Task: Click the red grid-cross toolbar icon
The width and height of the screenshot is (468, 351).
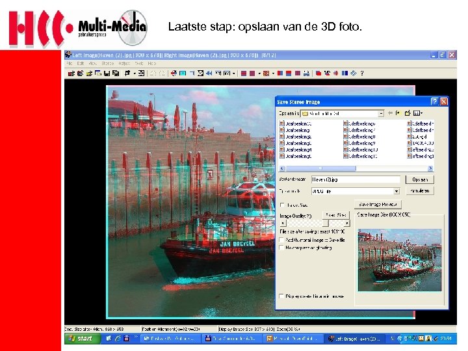Action: point(336,73)
